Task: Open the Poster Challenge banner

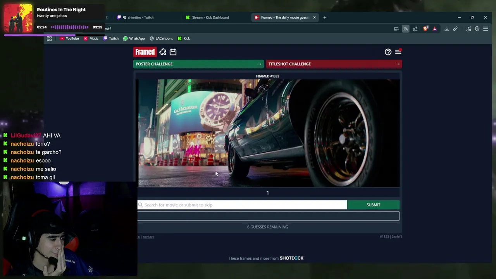Action: (x=198, y=64)
